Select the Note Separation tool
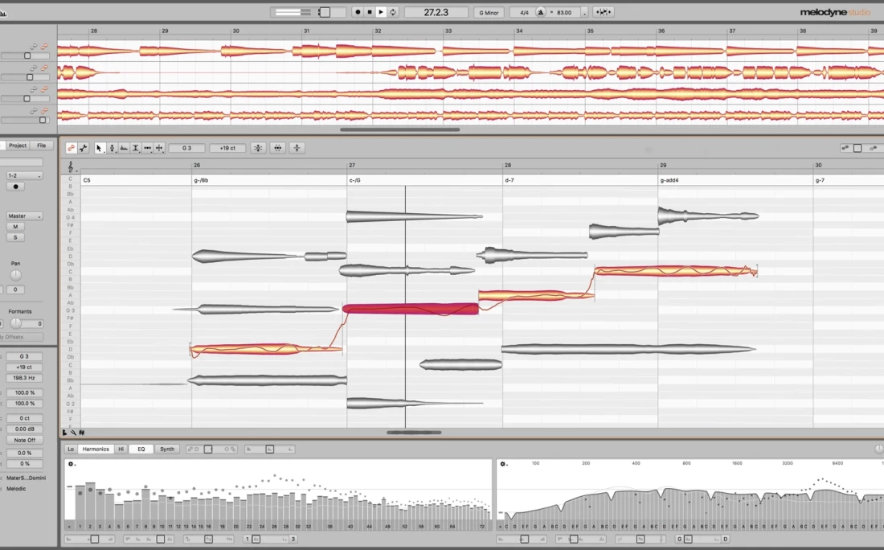Image resolution: width=884 pixels, height=550 pixels. click(x=160, y=148)
